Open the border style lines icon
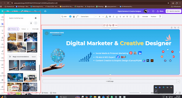This screenshot has height=98, width=182. click(74, 16)
